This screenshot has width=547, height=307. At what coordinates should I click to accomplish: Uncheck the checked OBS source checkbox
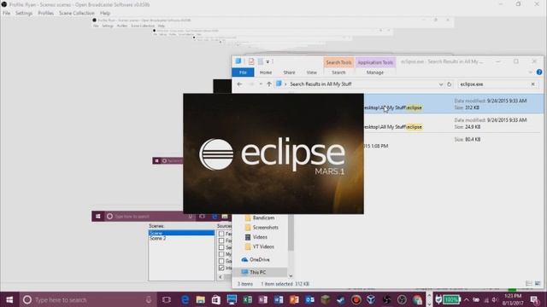(x=221, y=268)
